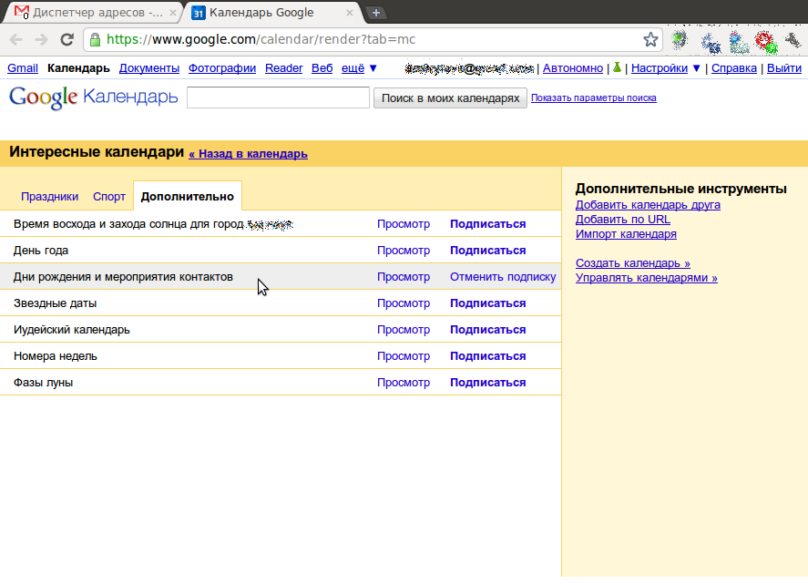This screenshot has width=808, height=585.
Task: Click Назад в календарь link
Action: pos(249,154)
